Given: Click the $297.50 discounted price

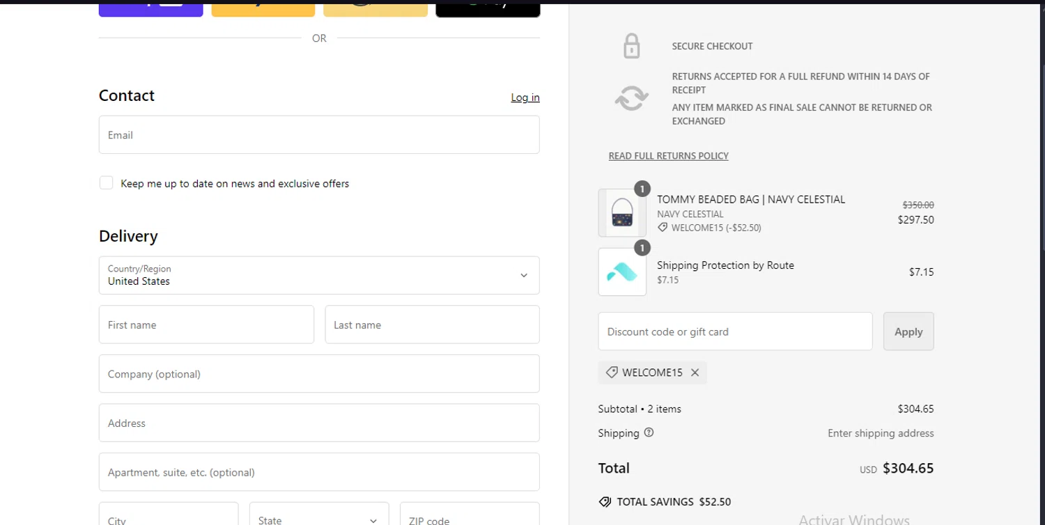Looking at the screenshot, I should (x=915, y=219).
